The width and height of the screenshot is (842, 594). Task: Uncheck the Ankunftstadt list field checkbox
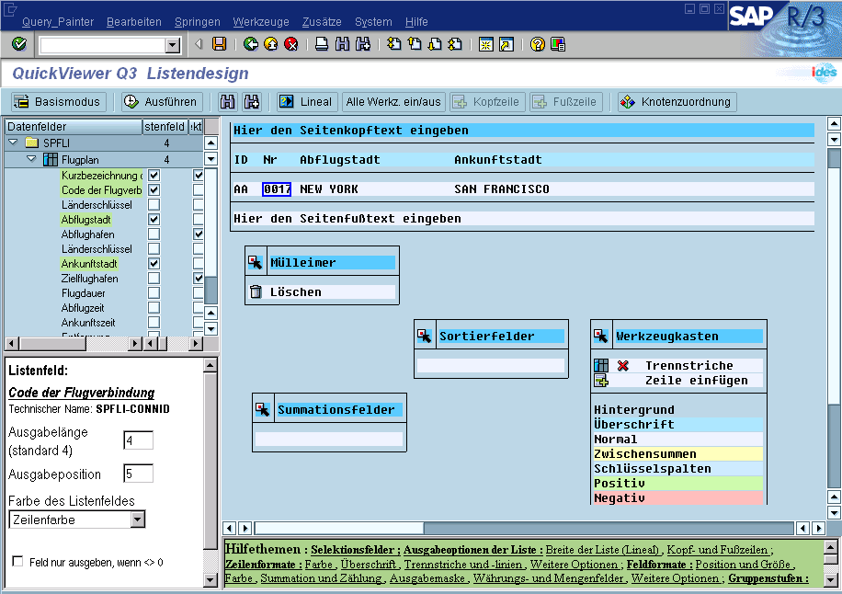154,264
